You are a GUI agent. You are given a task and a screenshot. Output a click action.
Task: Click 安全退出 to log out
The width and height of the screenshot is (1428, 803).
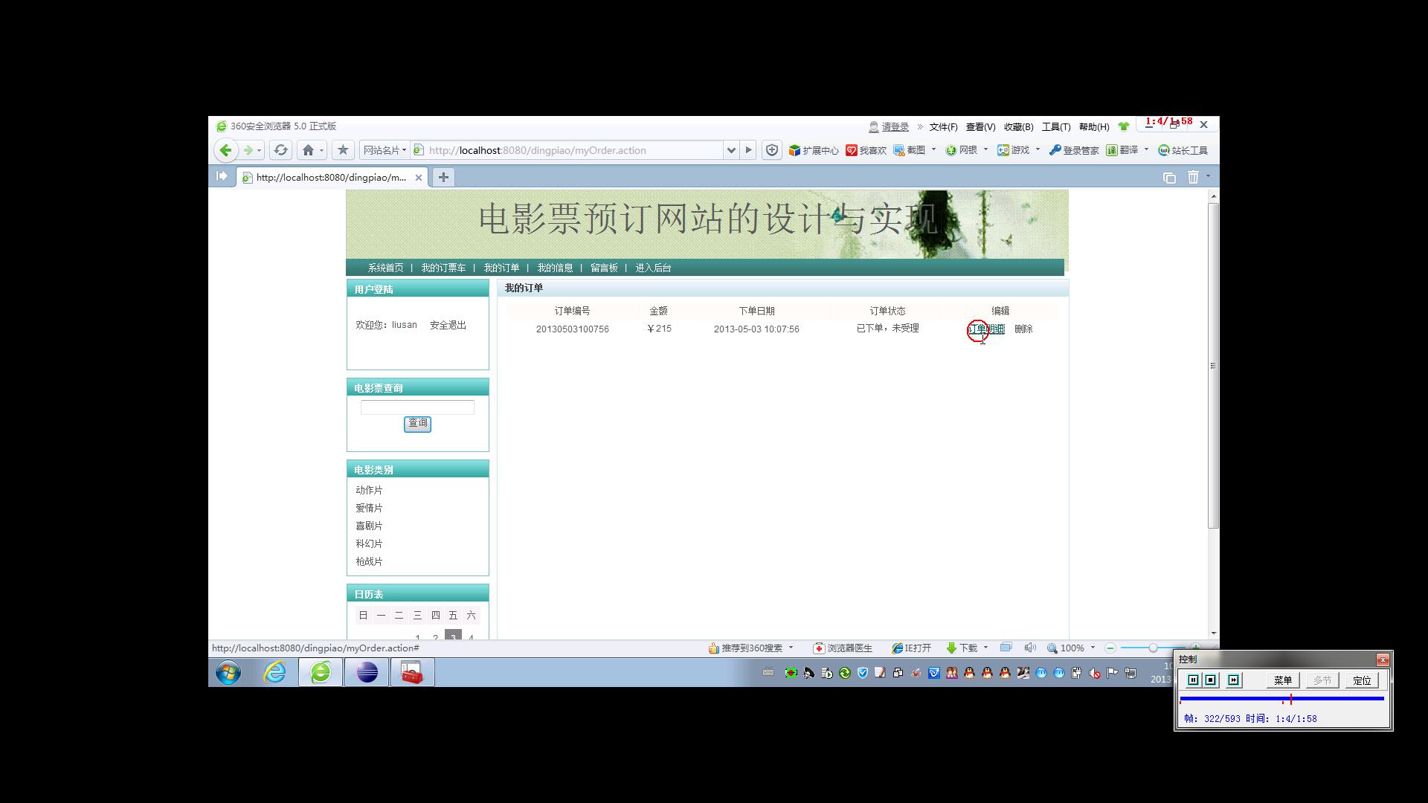click(x=448, y=325)
